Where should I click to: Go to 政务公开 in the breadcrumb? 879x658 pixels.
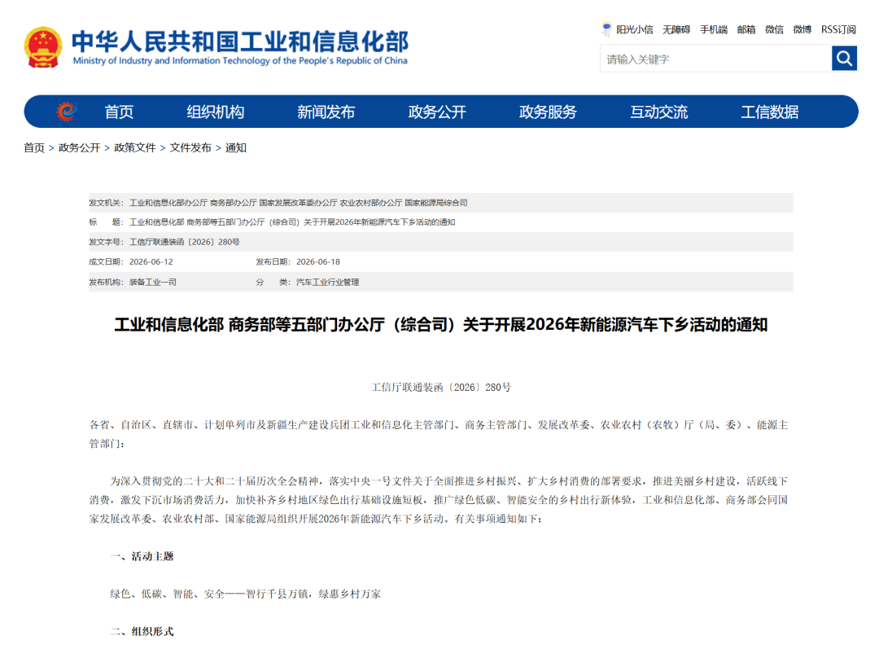(x=79, y=147)
